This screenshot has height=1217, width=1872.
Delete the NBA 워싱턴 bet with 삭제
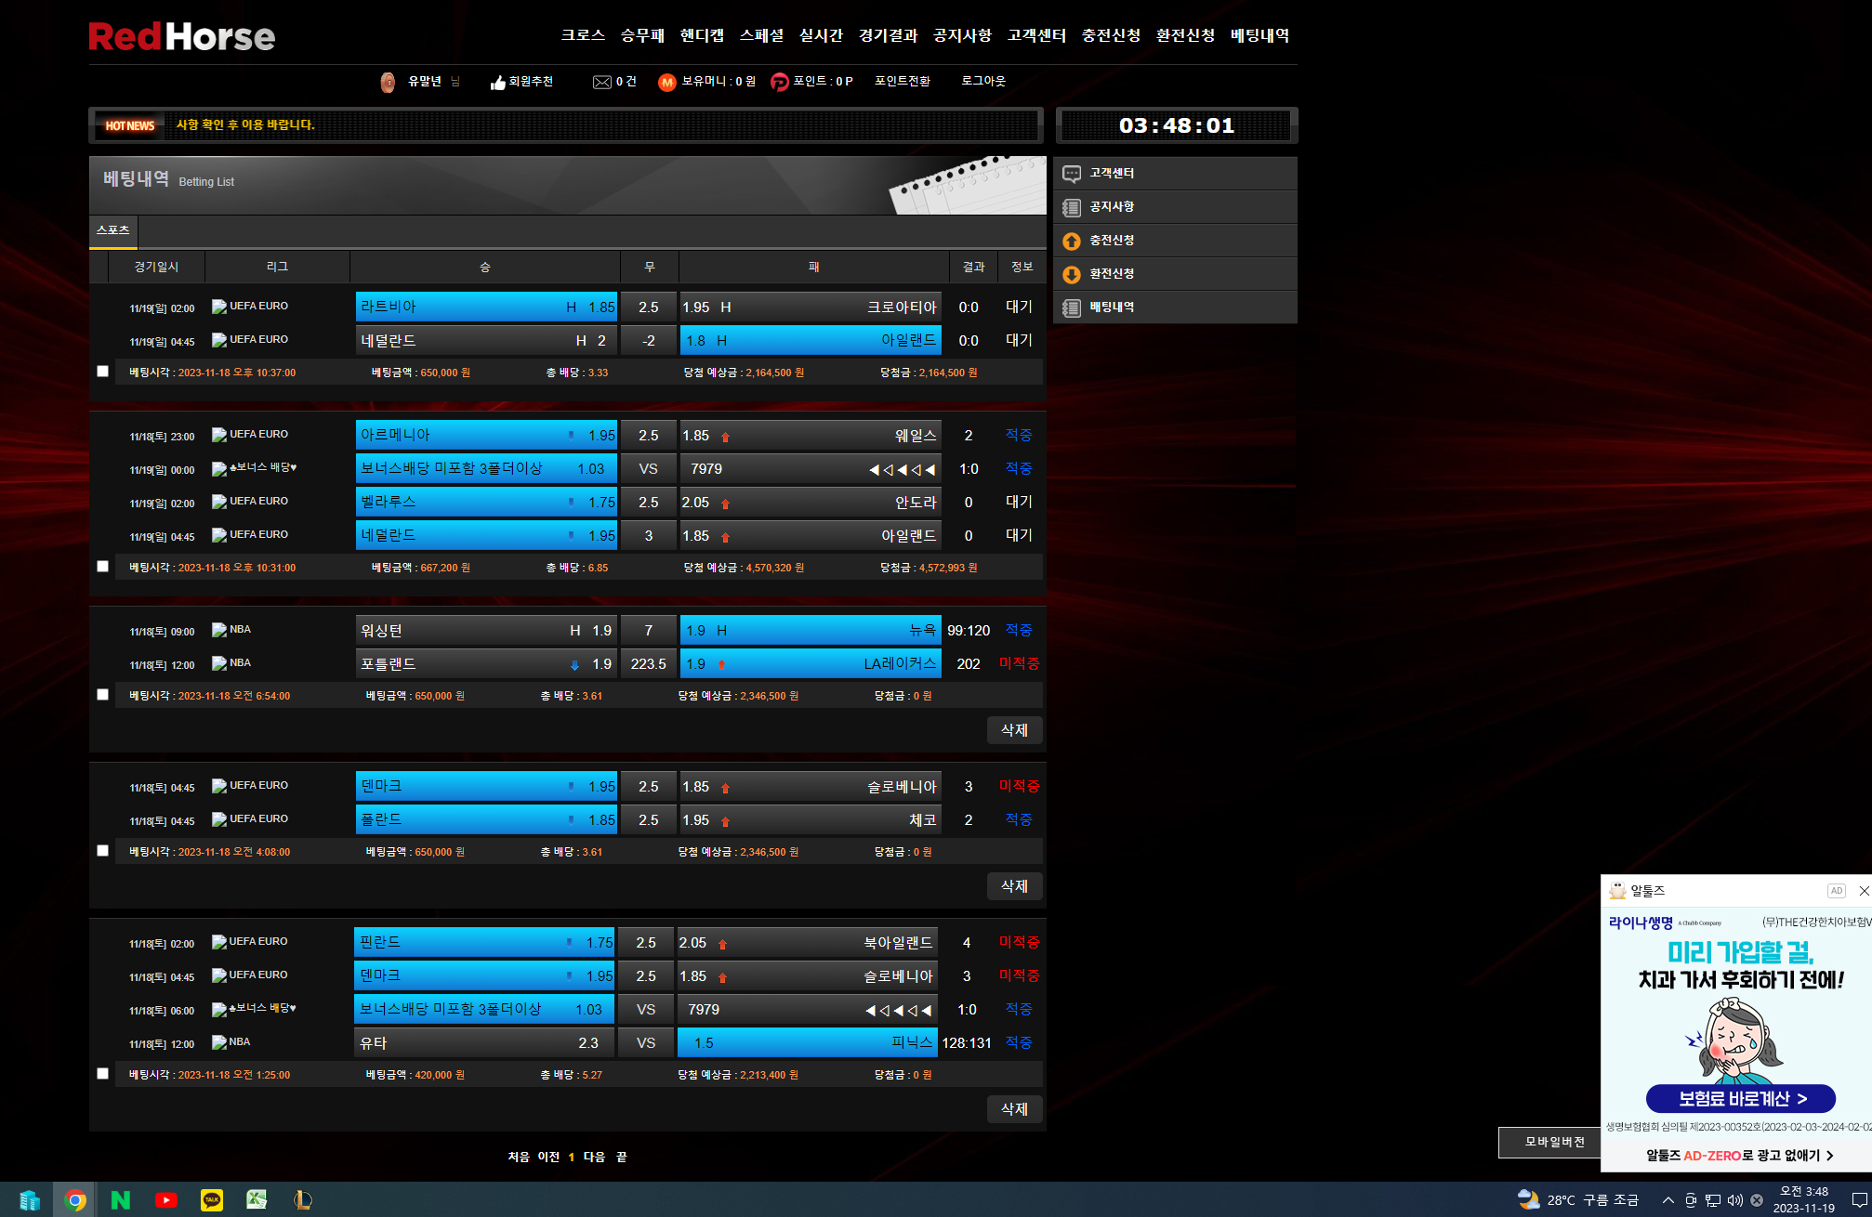(1014, 730)
